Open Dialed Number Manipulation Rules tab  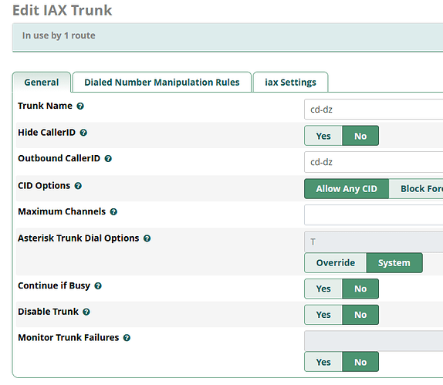[x=162, y=83]
